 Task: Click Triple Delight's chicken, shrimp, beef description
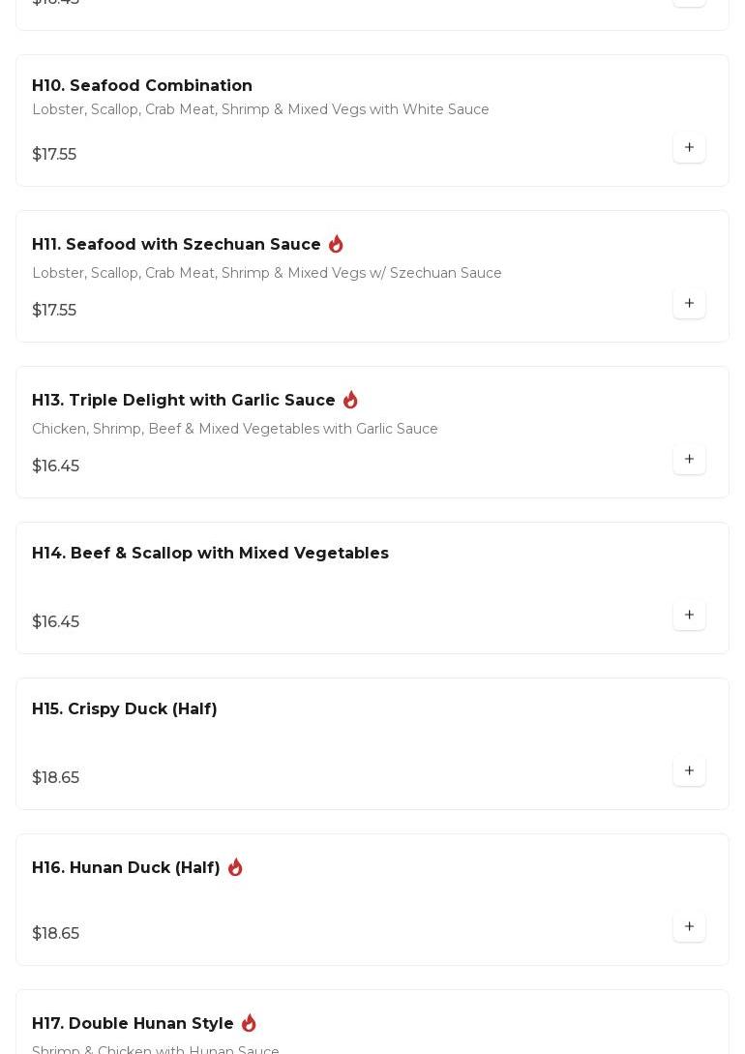click(x=235, y=430)
